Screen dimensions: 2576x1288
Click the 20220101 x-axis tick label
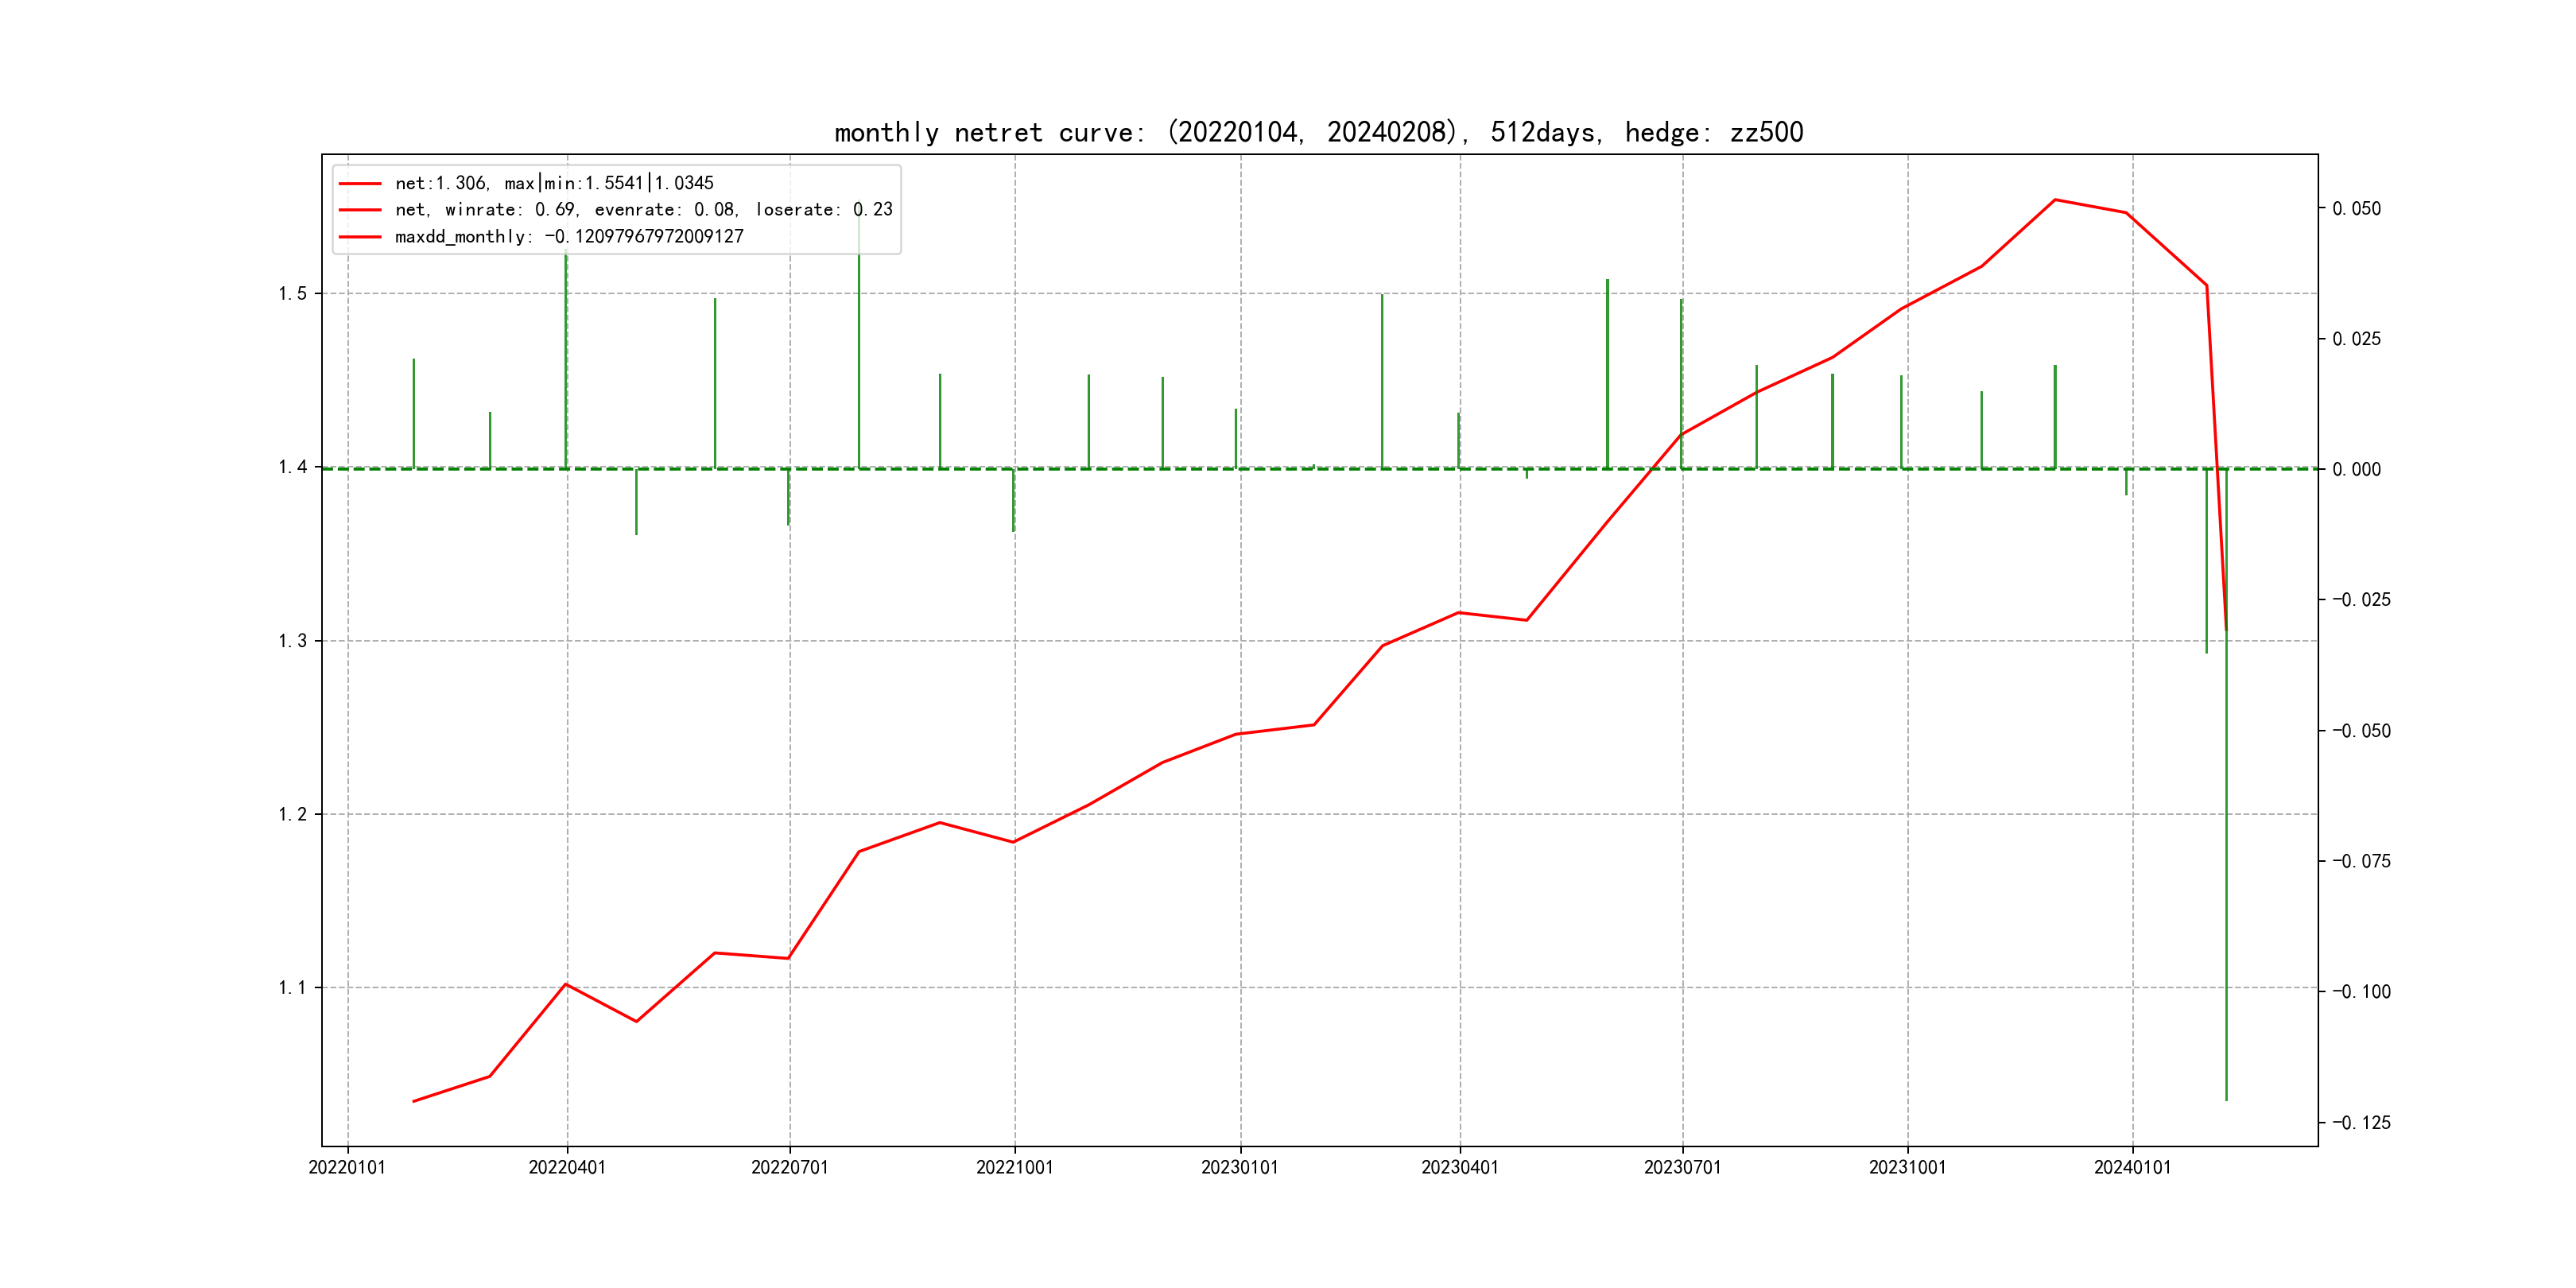click(x=347, y=1168)
